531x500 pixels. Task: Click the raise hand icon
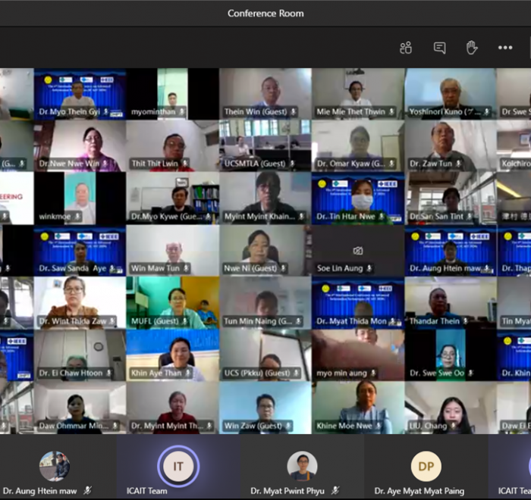[x=472, y=48]
